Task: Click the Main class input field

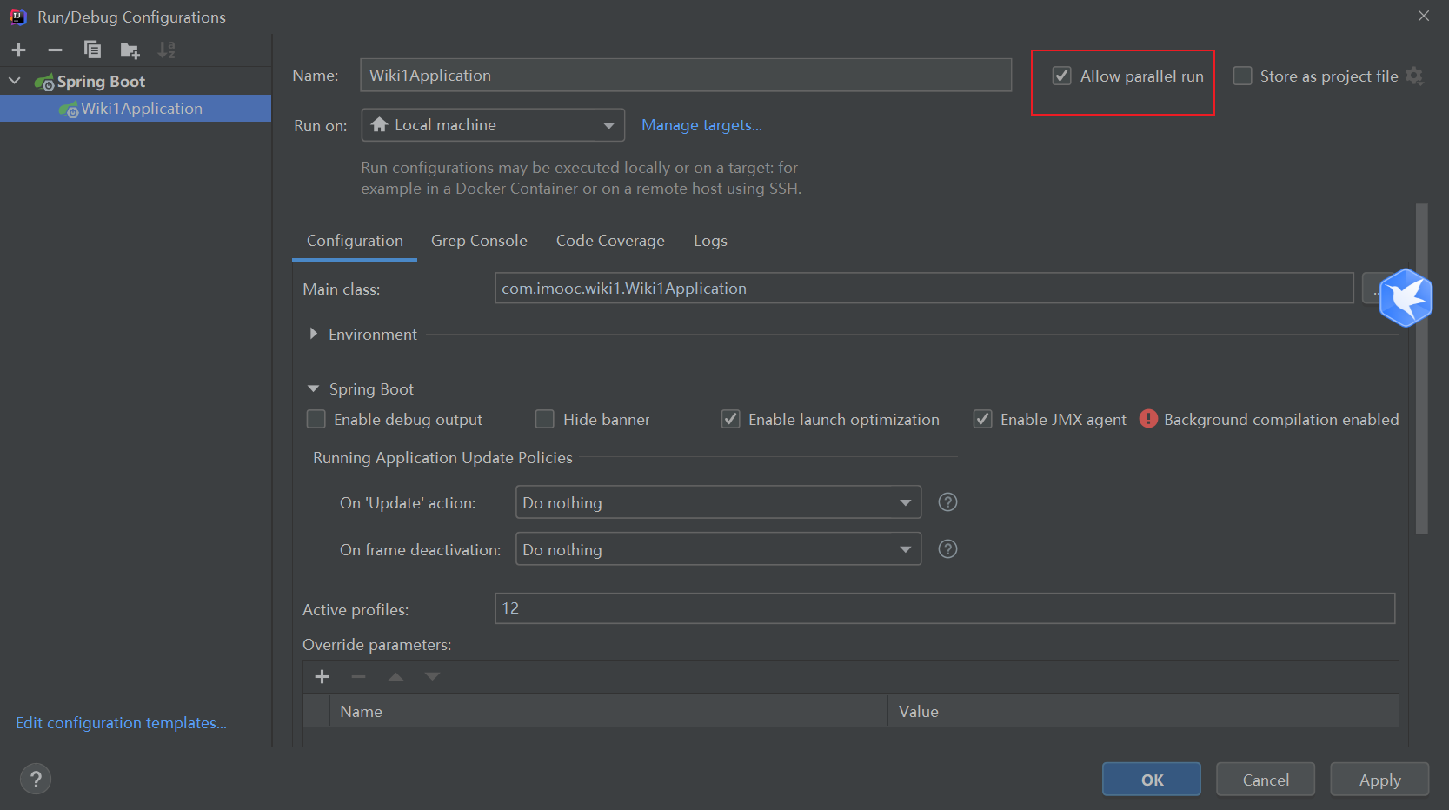Action: point(924,288)
